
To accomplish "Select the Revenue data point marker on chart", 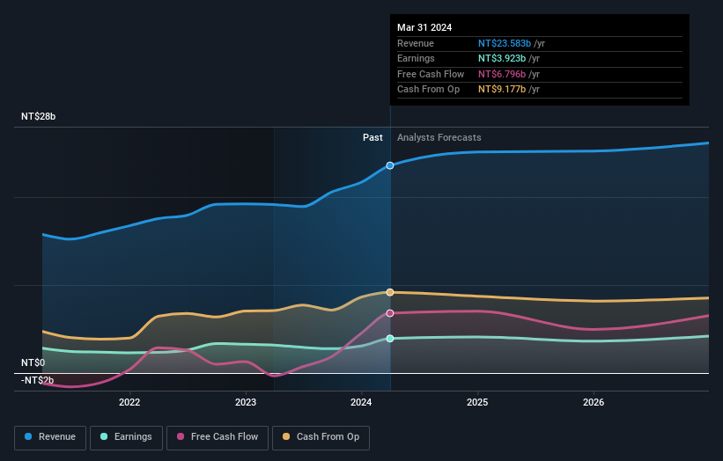I will (390, 165).
